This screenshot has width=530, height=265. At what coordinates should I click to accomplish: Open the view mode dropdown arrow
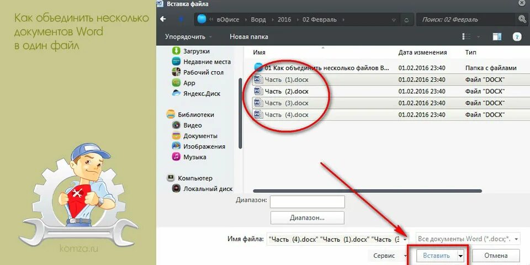[478, 36]
